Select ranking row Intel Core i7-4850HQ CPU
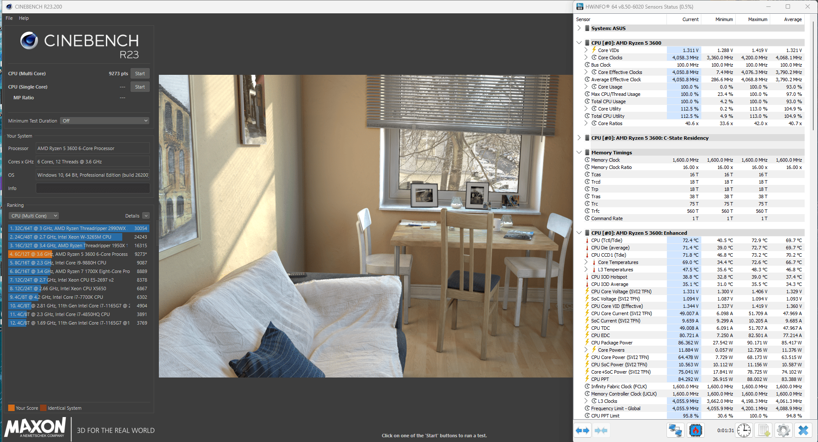This screenshot has width=818, height=442. (78, 314)
